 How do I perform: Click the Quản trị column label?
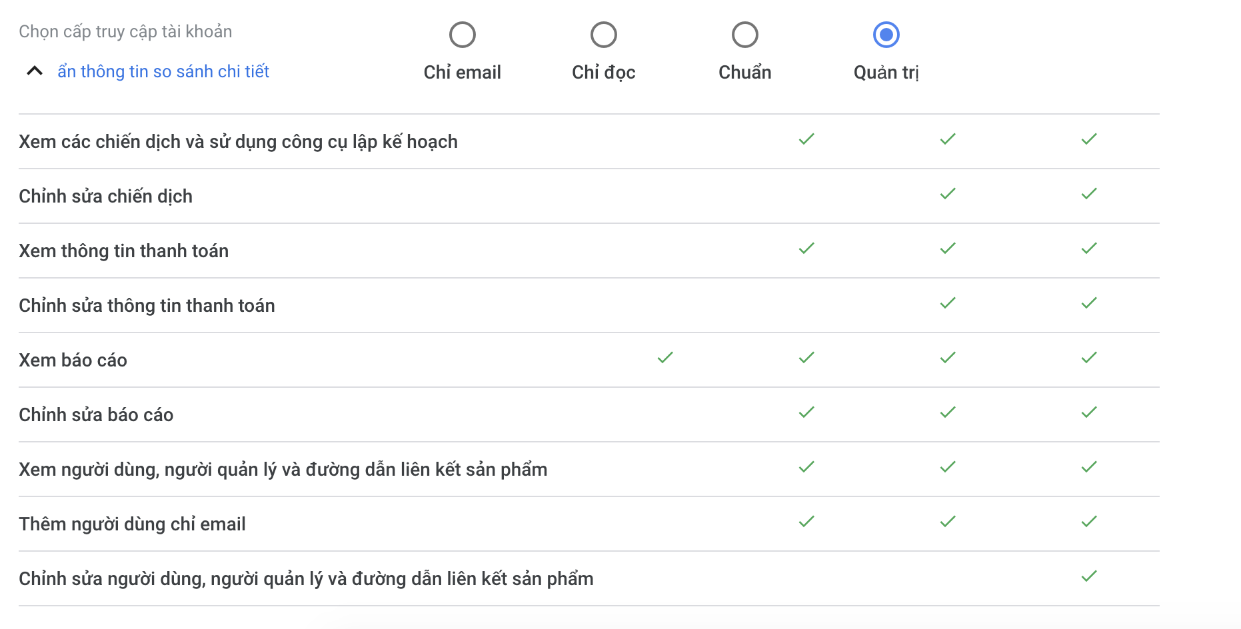886,72
